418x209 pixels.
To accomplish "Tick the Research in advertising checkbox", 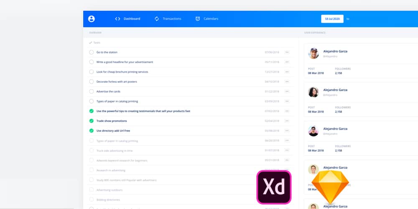I will click(x=92, y=170).
